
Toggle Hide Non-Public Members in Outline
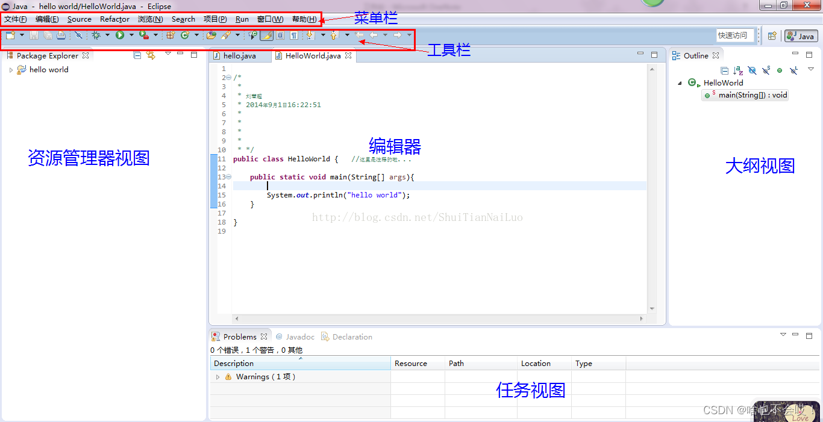pyautogui.click(x=780, y=70)
